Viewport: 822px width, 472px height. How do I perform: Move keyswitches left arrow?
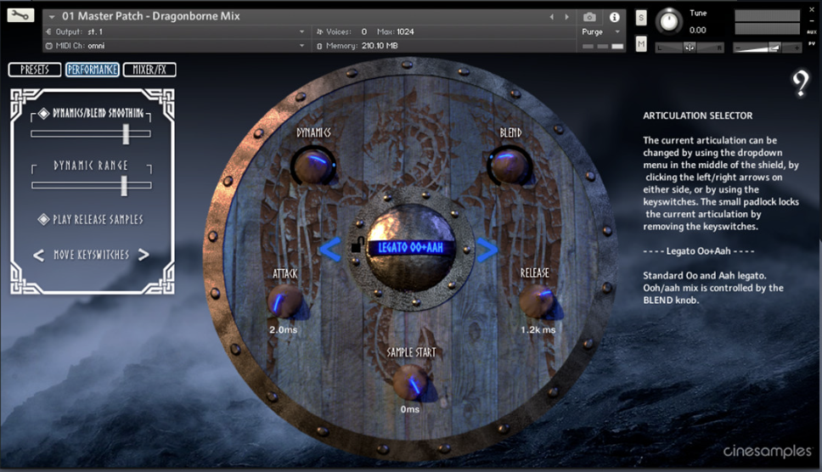38,256
